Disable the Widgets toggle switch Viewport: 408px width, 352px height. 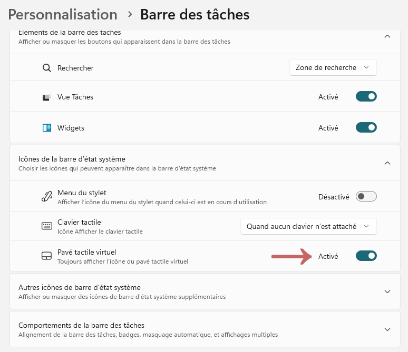tap(366, 128)
